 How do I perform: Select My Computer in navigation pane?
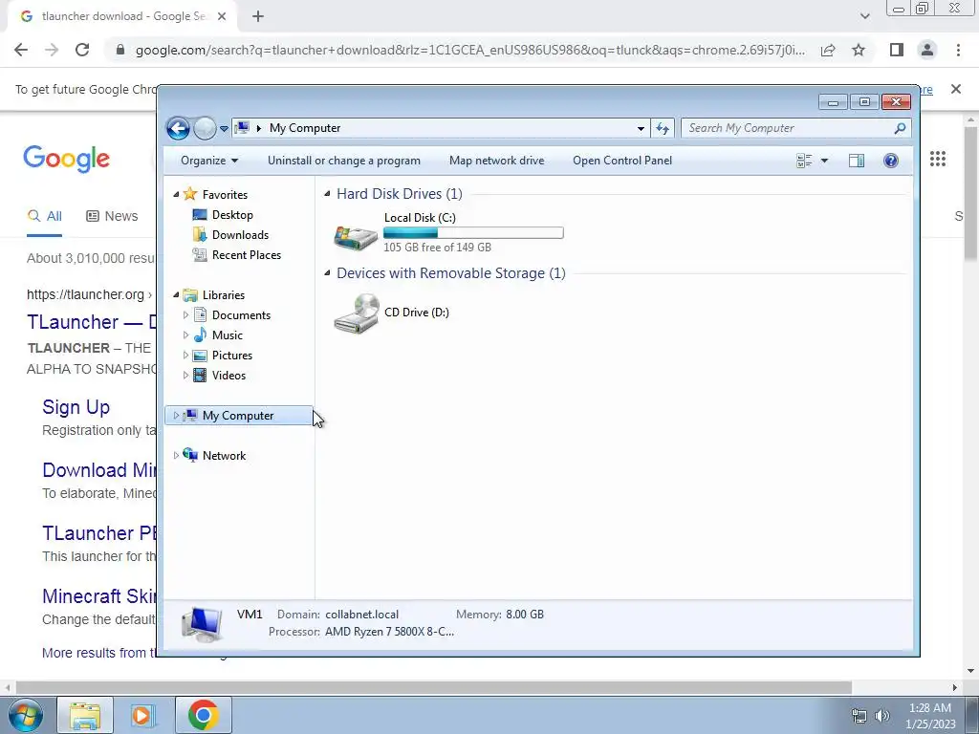pos(238,416)
